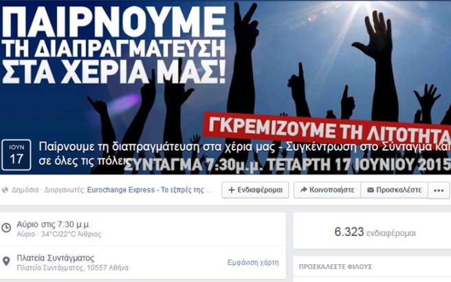
Task: Open the Eurochange Express organizer page link
Action: click(150, 190)
